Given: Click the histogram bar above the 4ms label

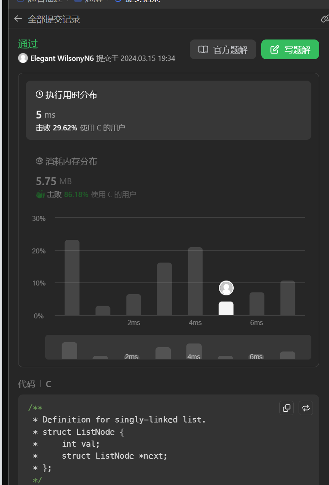Looking at the screenshot, I should click(x=195, y=281).
